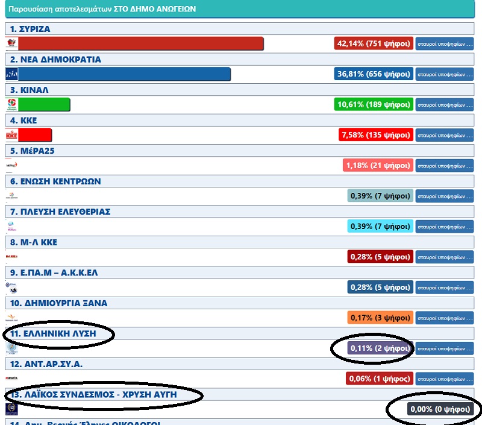Click the Δημιουργία Ξανά party logo
Viewport: 482px width, 425px height.
12,317
